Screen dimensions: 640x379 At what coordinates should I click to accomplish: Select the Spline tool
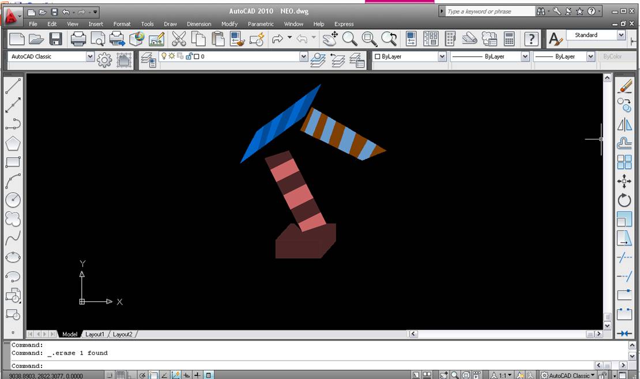[x=13, y=238]
